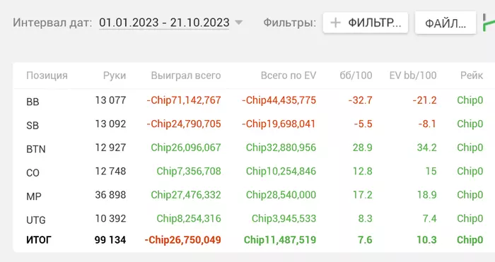Image resolution: width=495 pixels, height=262 pixels.
Task: Select the BB position row
Action: coord(254,100)
